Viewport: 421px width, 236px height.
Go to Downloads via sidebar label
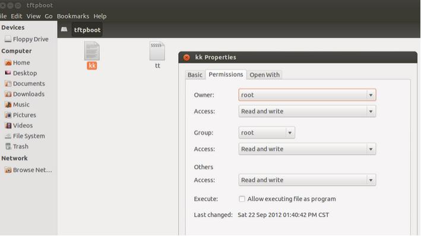[x=29, y=94]
